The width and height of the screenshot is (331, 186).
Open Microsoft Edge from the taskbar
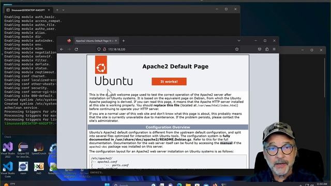179,184
